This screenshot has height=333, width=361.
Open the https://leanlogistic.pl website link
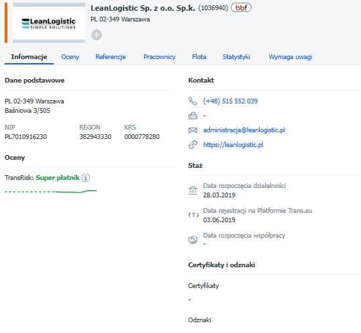233,145
